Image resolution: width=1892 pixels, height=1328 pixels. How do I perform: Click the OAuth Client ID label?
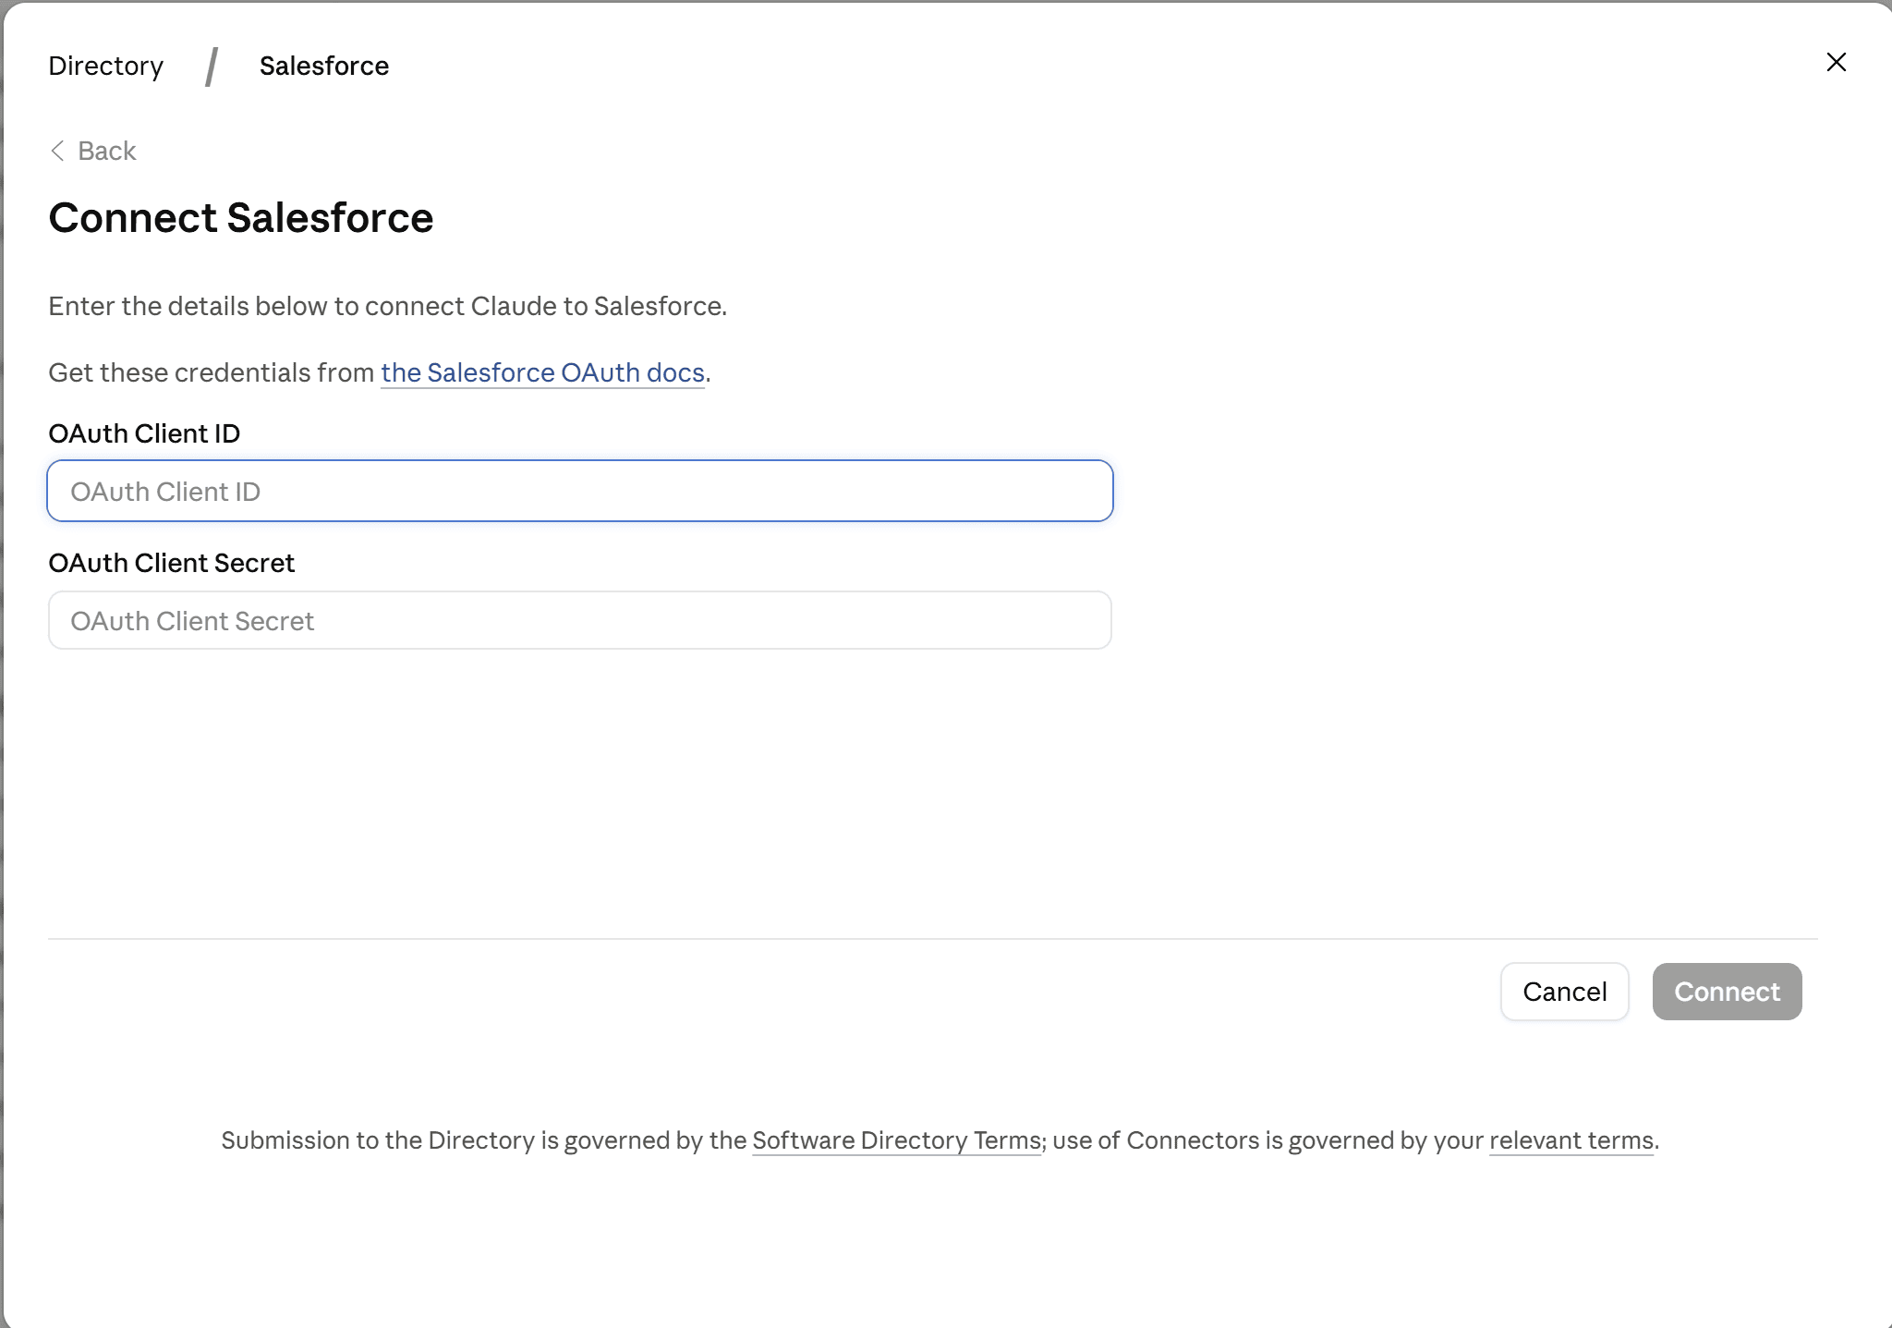[x=145, y=433]
